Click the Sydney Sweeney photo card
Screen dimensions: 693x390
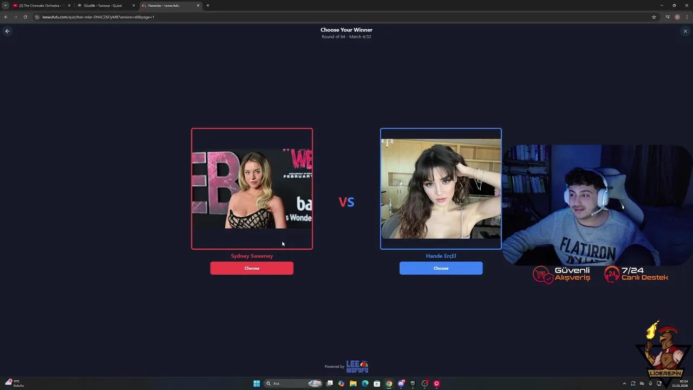252,188
